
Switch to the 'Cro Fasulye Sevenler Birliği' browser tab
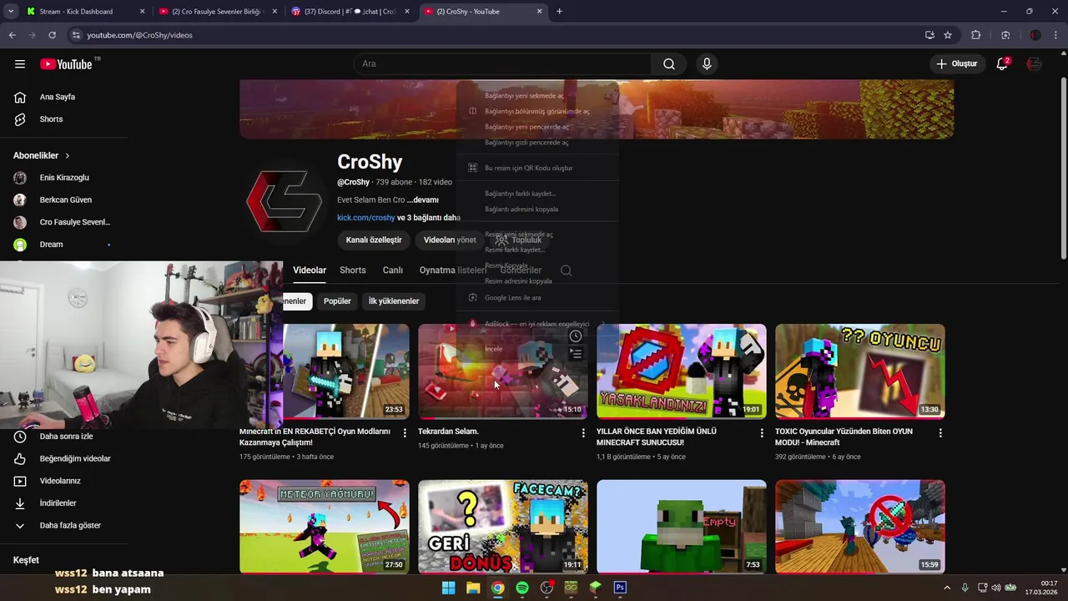point(217,12)
